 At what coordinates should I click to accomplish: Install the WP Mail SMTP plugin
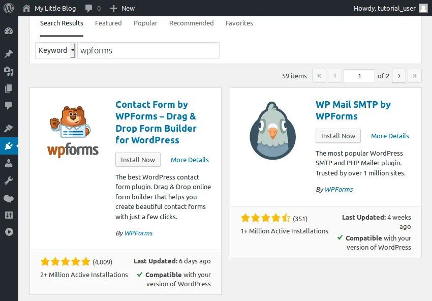click(x=338, y=136)
